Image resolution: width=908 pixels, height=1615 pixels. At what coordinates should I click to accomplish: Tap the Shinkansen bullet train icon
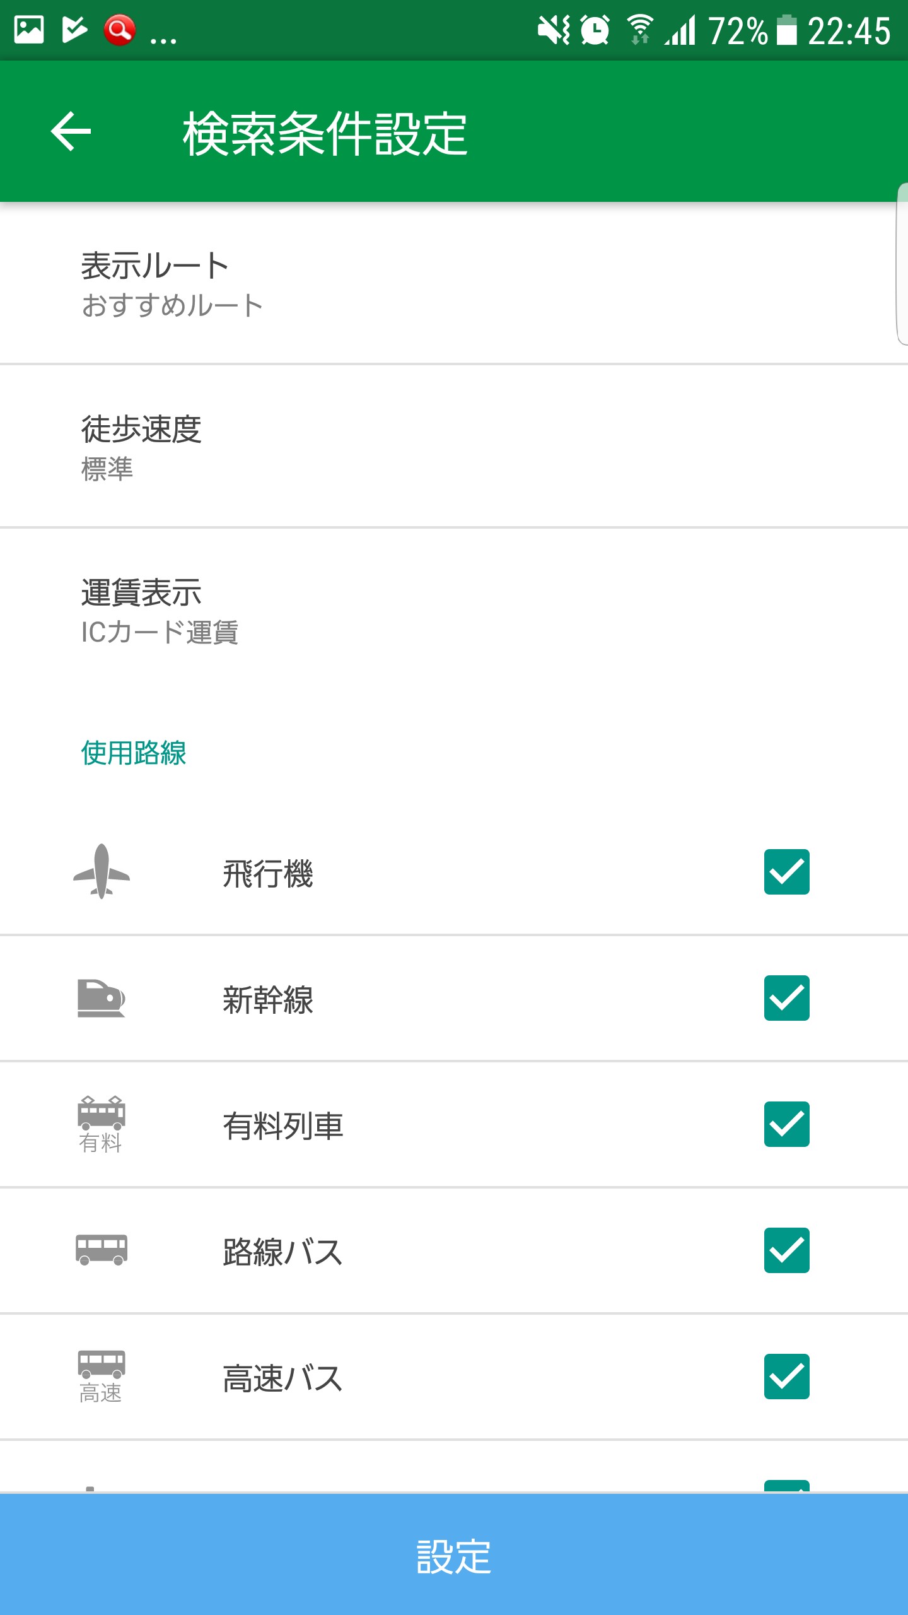tap(101, 998)
